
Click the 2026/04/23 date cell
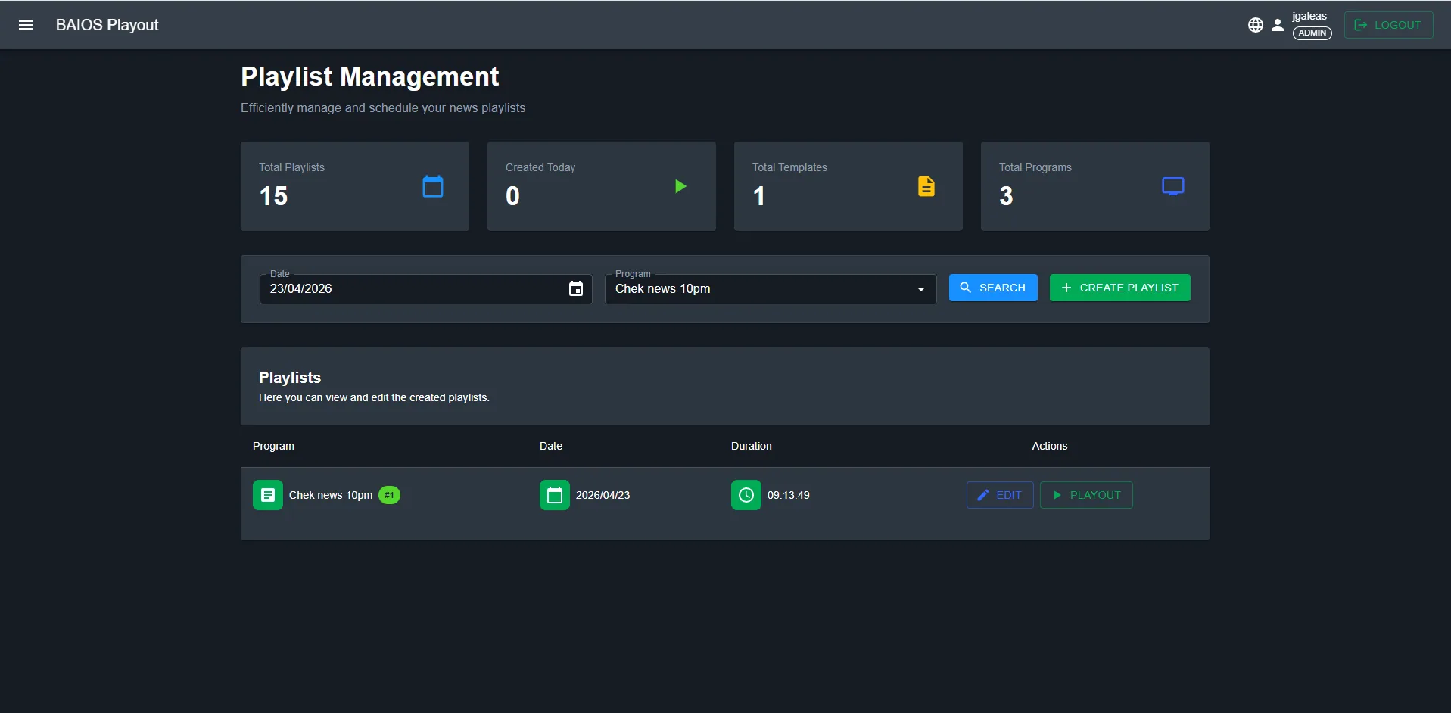[603, 495]
